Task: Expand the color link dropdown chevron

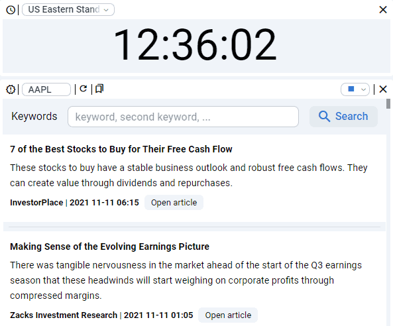Action: point(363,89)
